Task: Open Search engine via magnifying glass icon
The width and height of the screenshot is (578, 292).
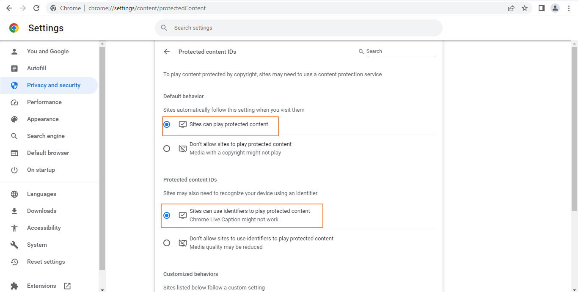Action: [x=14, y=136]
